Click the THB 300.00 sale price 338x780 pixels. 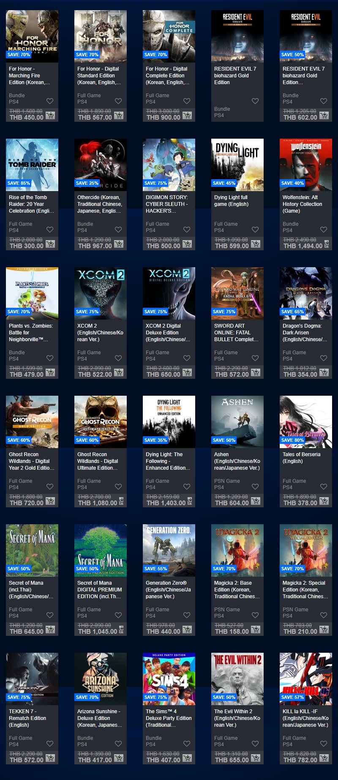point(27,246)
